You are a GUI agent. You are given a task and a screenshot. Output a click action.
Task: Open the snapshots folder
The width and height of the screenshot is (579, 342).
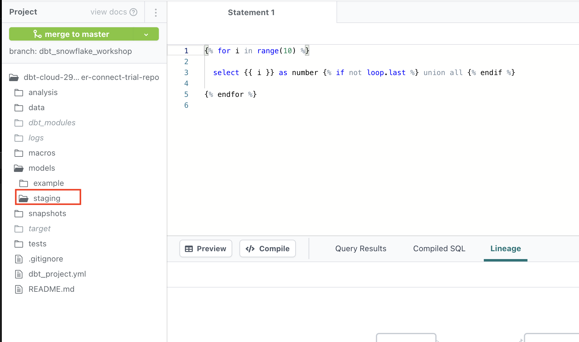point(47,214)
